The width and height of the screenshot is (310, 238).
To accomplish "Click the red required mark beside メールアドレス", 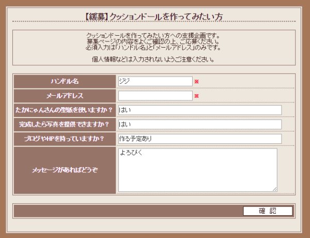I will coord(196,96).
